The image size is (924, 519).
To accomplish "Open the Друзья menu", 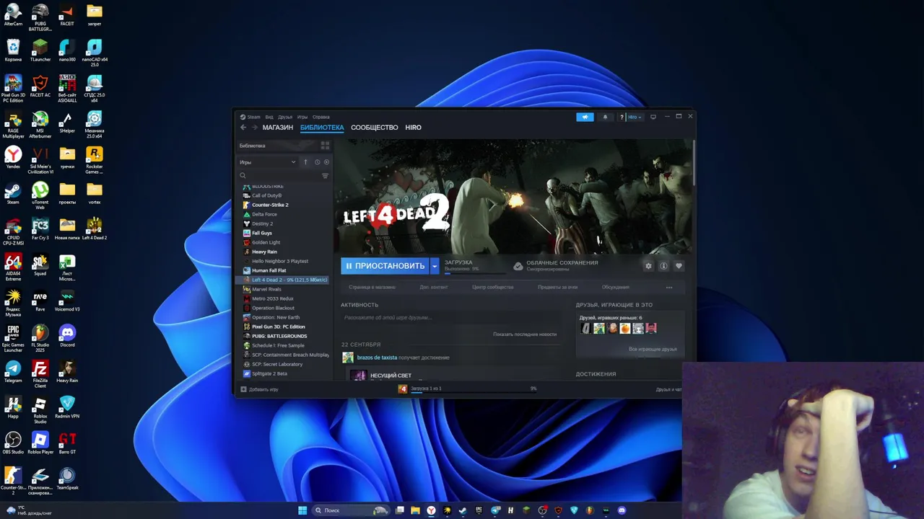I will 285,117.
